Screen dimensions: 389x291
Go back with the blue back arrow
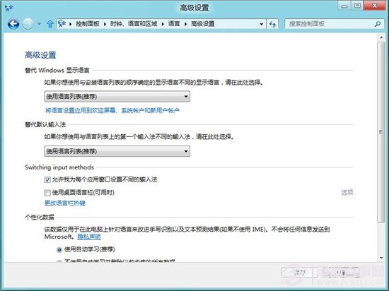pos(13,24)
